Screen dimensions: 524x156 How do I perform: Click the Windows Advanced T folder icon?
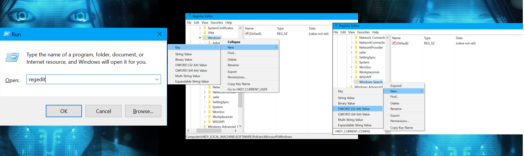pos(205,127)
